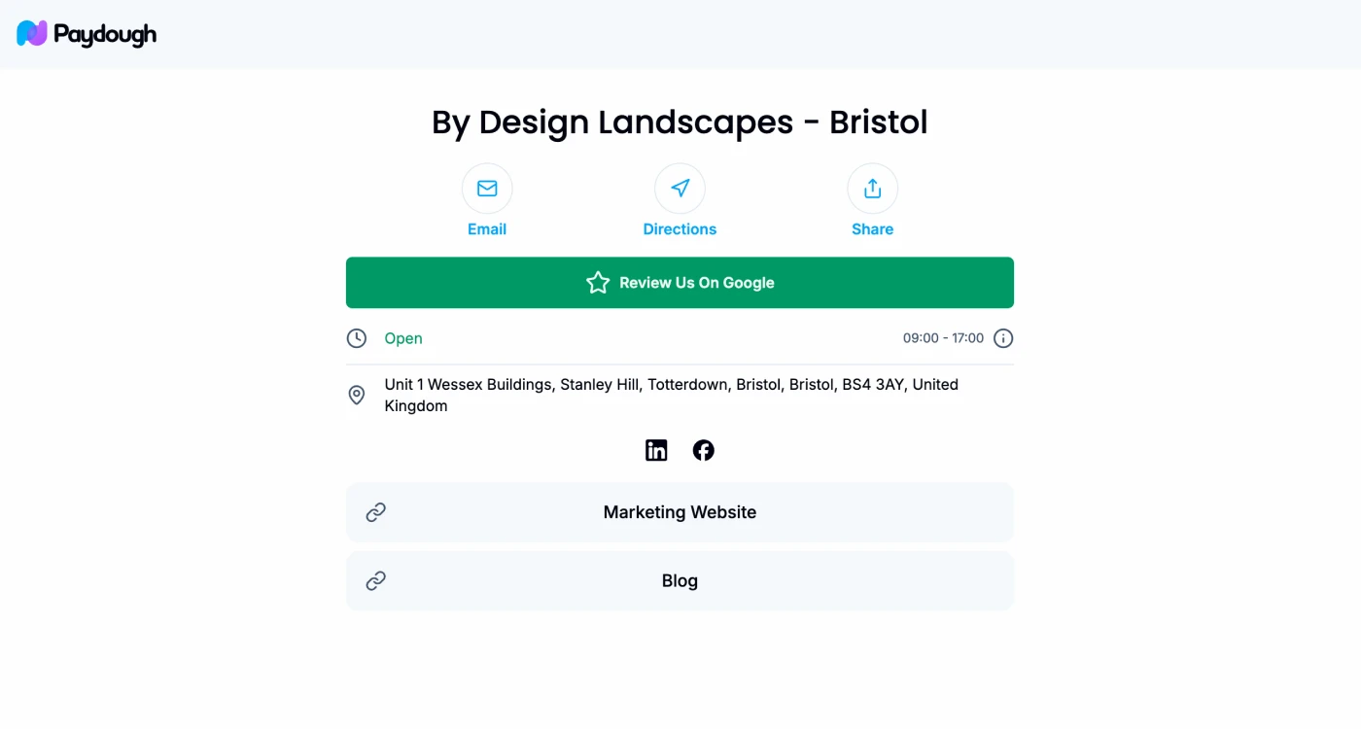Click the map pin location icon
1361x729 pixels.
tap(357, 395)
